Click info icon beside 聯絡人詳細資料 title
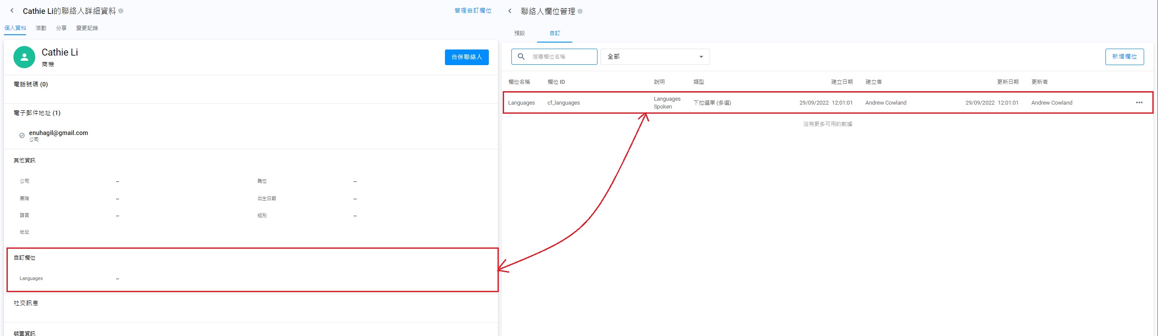 click(x=121, y=11)
